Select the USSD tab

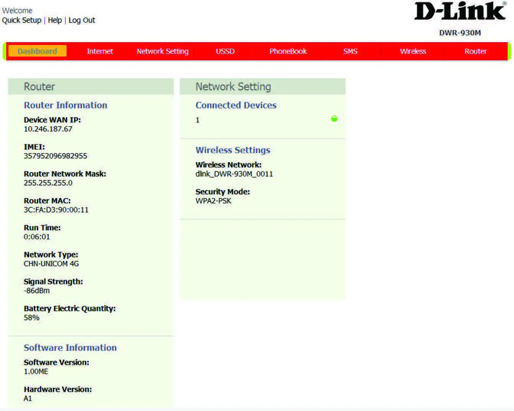[225, 51]
